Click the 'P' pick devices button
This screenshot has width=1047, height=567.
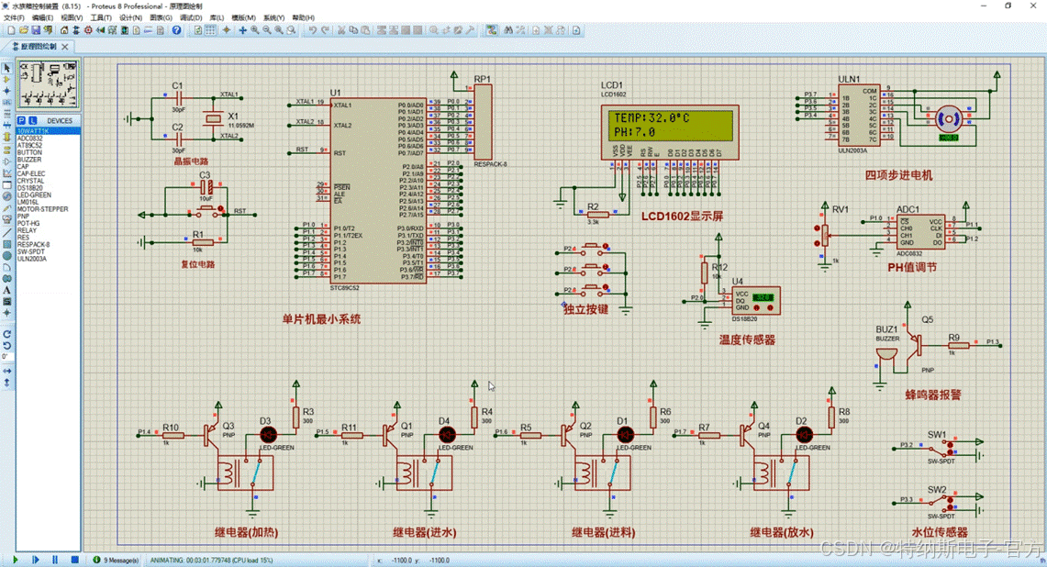coord(21,120)
